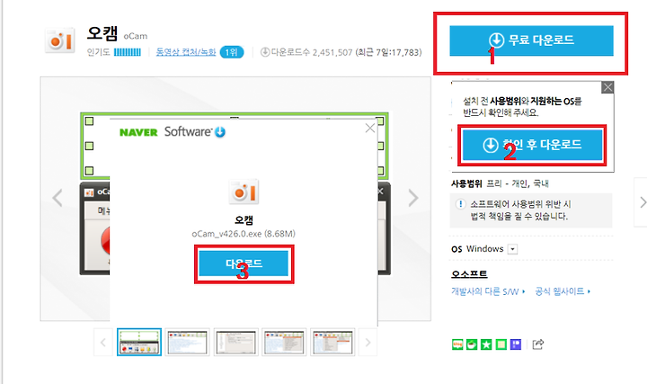Open the external share arrow icon
This screenshot has width=647, height=384.
(538, 344)
